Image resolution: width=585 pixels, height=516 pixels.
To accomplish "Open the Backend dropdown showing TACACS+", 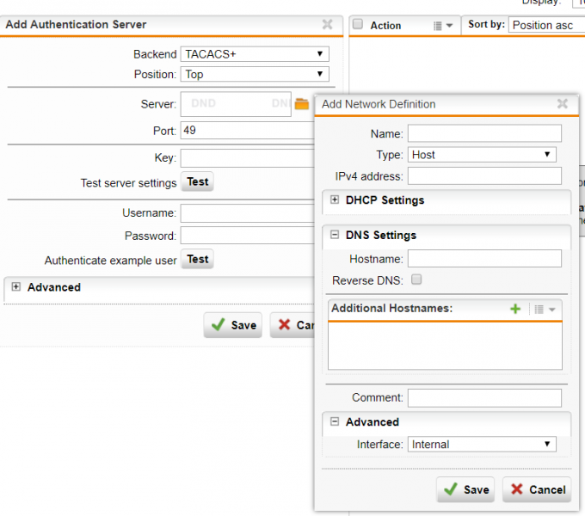I will coord(255,54).
